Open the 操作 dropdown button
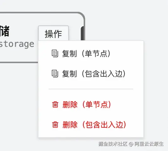This screenshot has height=151, width=168. click(x=53, y=33)
